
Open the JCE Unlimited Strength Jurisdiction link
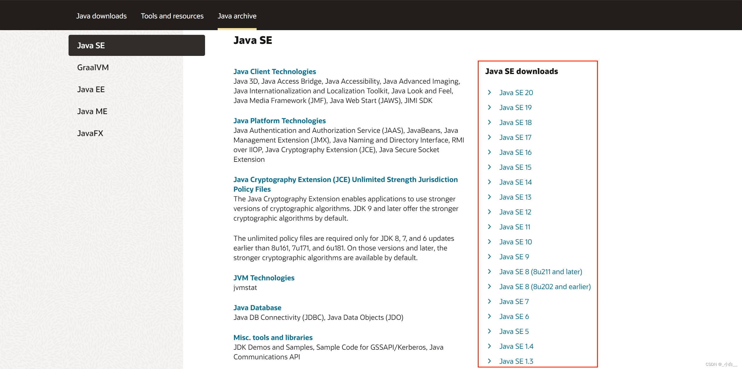[345, 180]
